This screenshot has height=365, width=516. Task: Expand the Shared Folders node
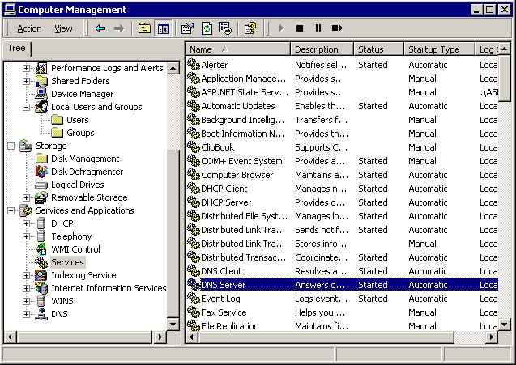click(x=26, y=81)
